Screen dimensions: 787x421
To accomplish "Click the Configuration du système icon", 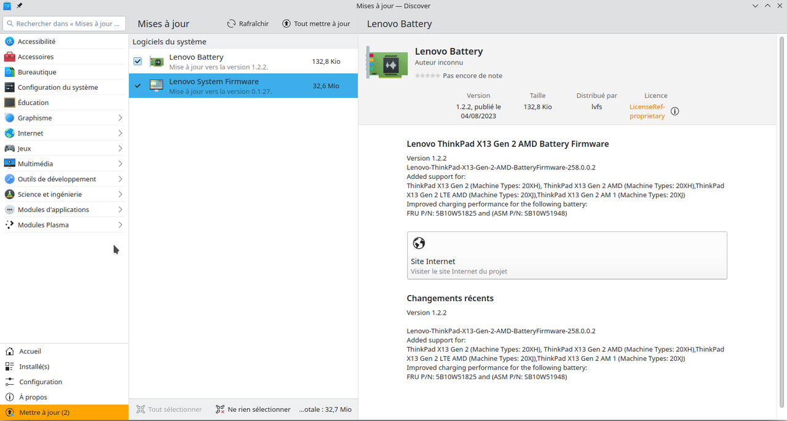I will pyautogui.click(x=9, y=87).
